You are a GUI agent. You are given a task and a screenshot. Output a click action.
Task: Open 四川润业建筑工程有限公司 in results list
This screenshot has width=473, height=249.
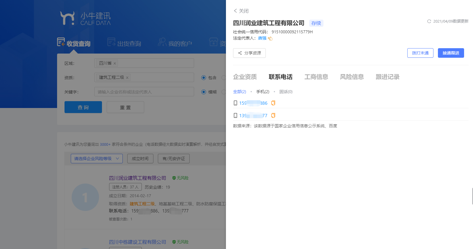pos(138,178)
